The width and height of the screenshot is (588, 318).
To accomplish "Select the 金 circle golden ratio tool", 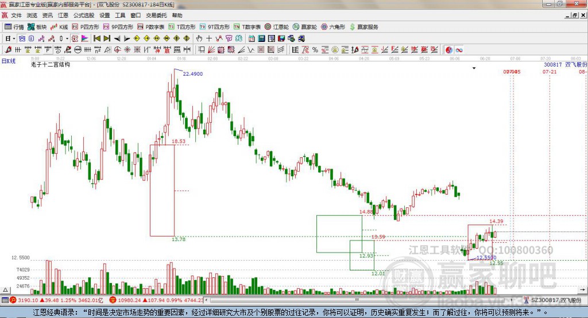I will (x=335, y=50).
